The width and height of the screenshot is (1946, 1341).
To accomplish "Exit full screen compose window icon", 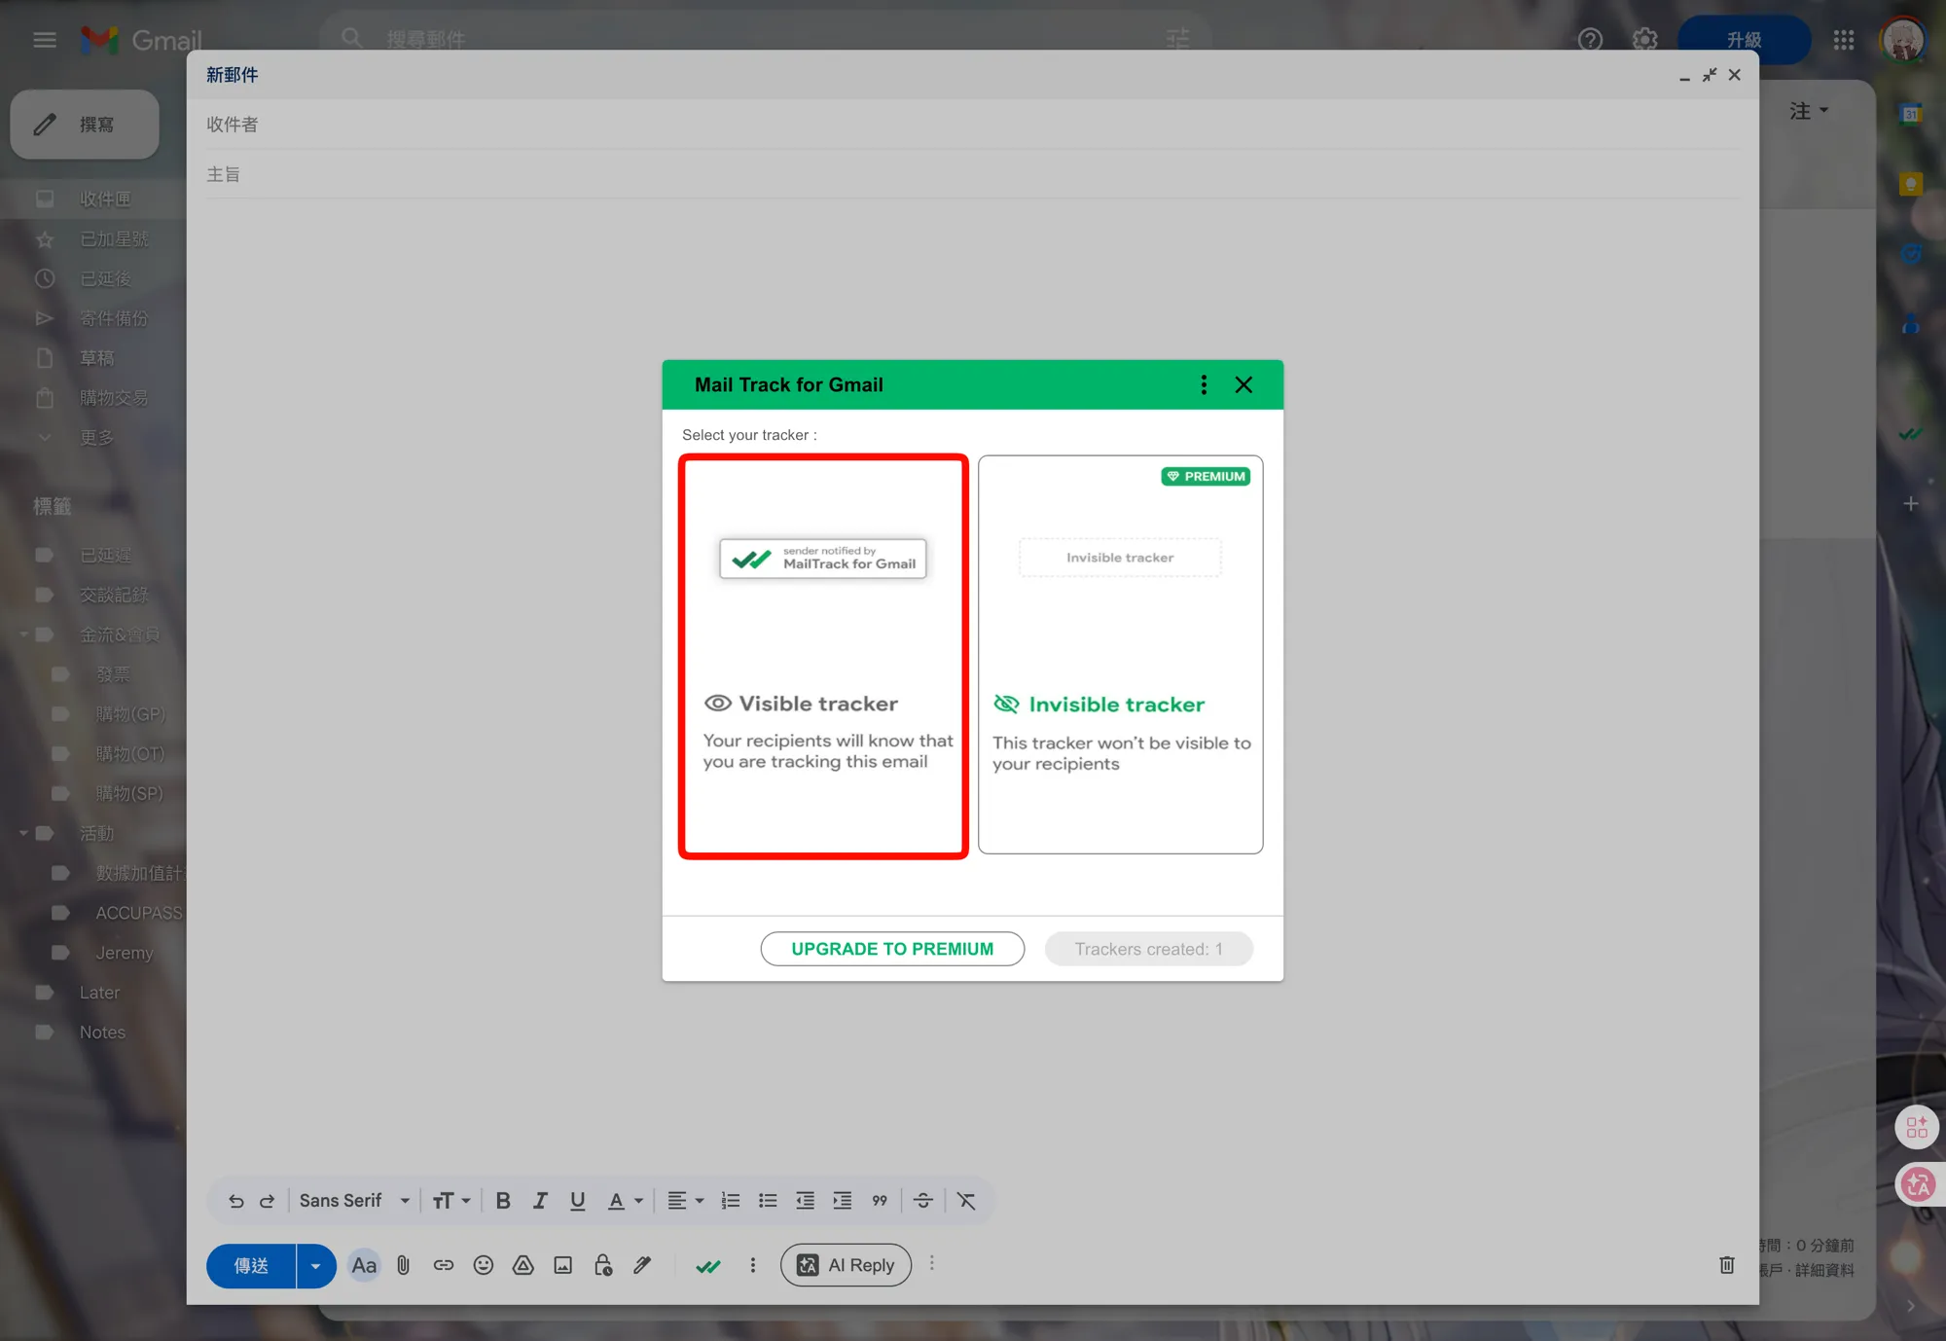I will click(x=1710, y=75).
